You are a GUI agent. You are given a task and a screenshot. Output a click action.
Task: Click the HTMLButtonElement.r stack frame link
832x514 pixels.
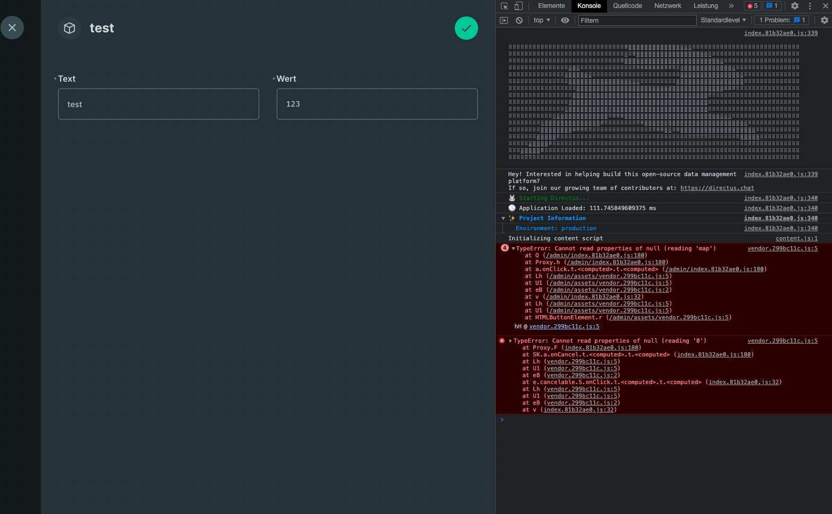[x=669, y=317]
